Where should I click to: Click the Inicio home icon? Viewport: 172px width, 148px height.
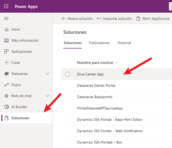click(7, 29)
